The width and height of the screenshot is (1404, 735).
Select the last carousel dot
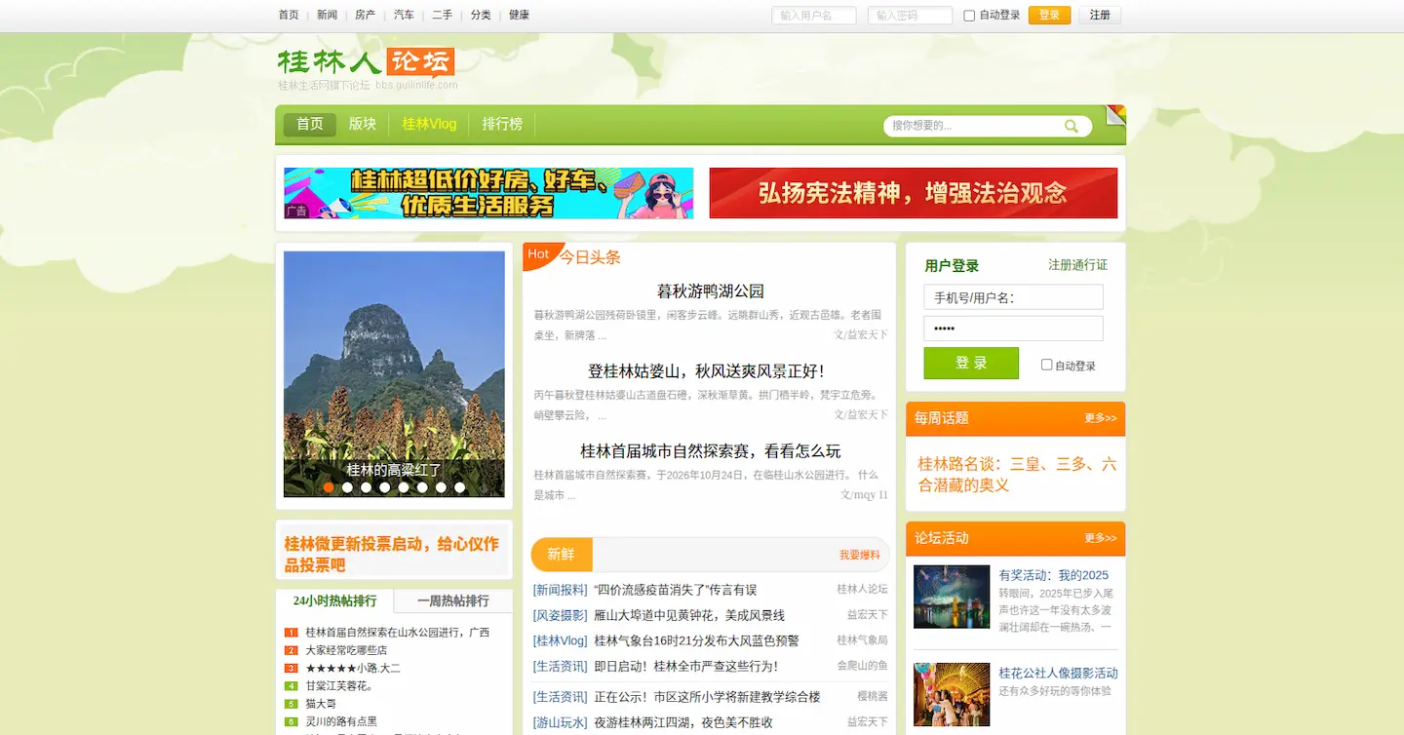pos(460,487)
